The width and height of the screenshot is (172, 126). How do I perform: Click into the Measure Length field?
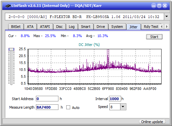point(47,107)
